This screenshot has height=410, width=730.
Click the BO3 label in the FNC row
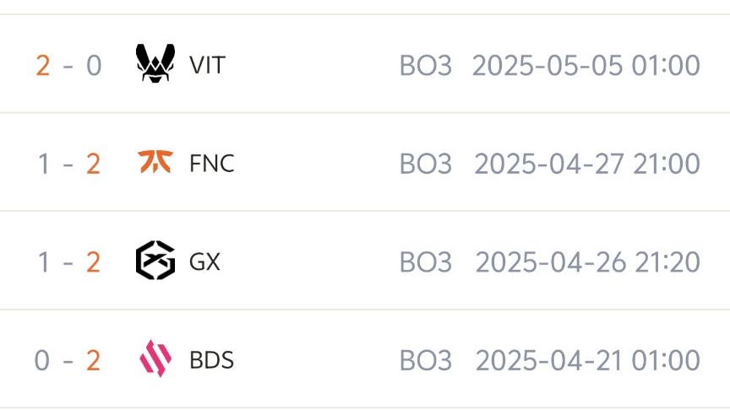click(426, 164)
